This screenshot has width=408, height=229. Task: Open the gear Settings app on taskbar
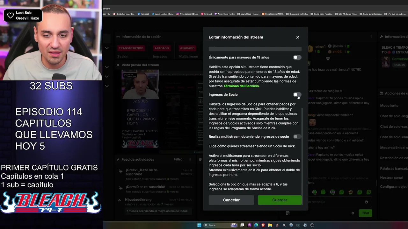tap(305, 225)
